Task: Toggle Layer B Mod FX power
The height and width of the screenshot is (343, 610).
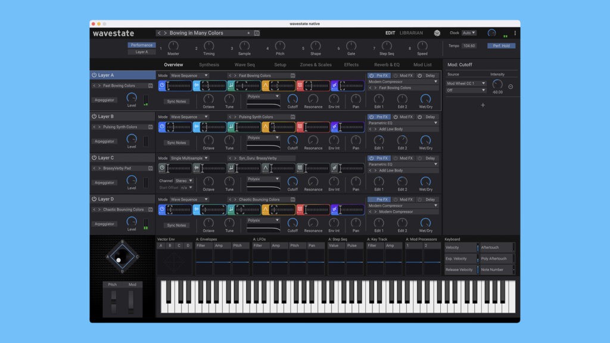Action: (396, 117)
